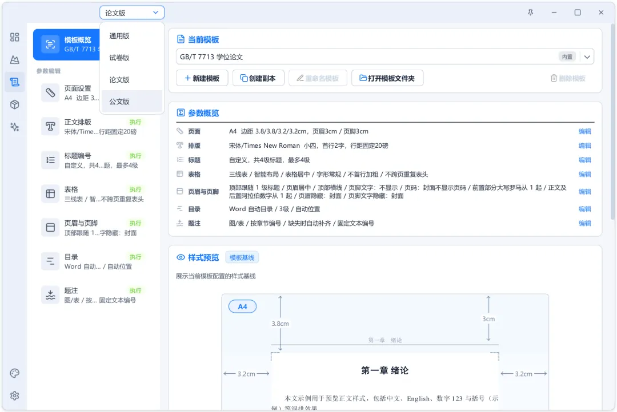Click 编辑 link for 标题 row

(x=585, y=160)
